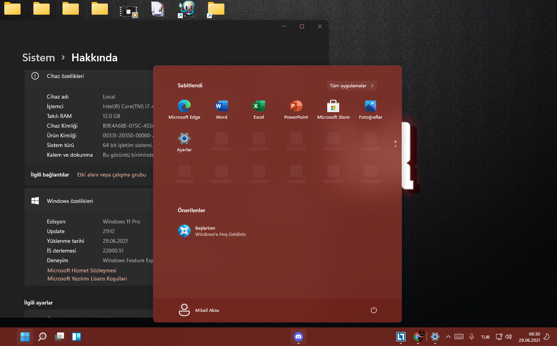Click the power button in Start menu
The image size is (557, 346).
[x=374, y=310]
